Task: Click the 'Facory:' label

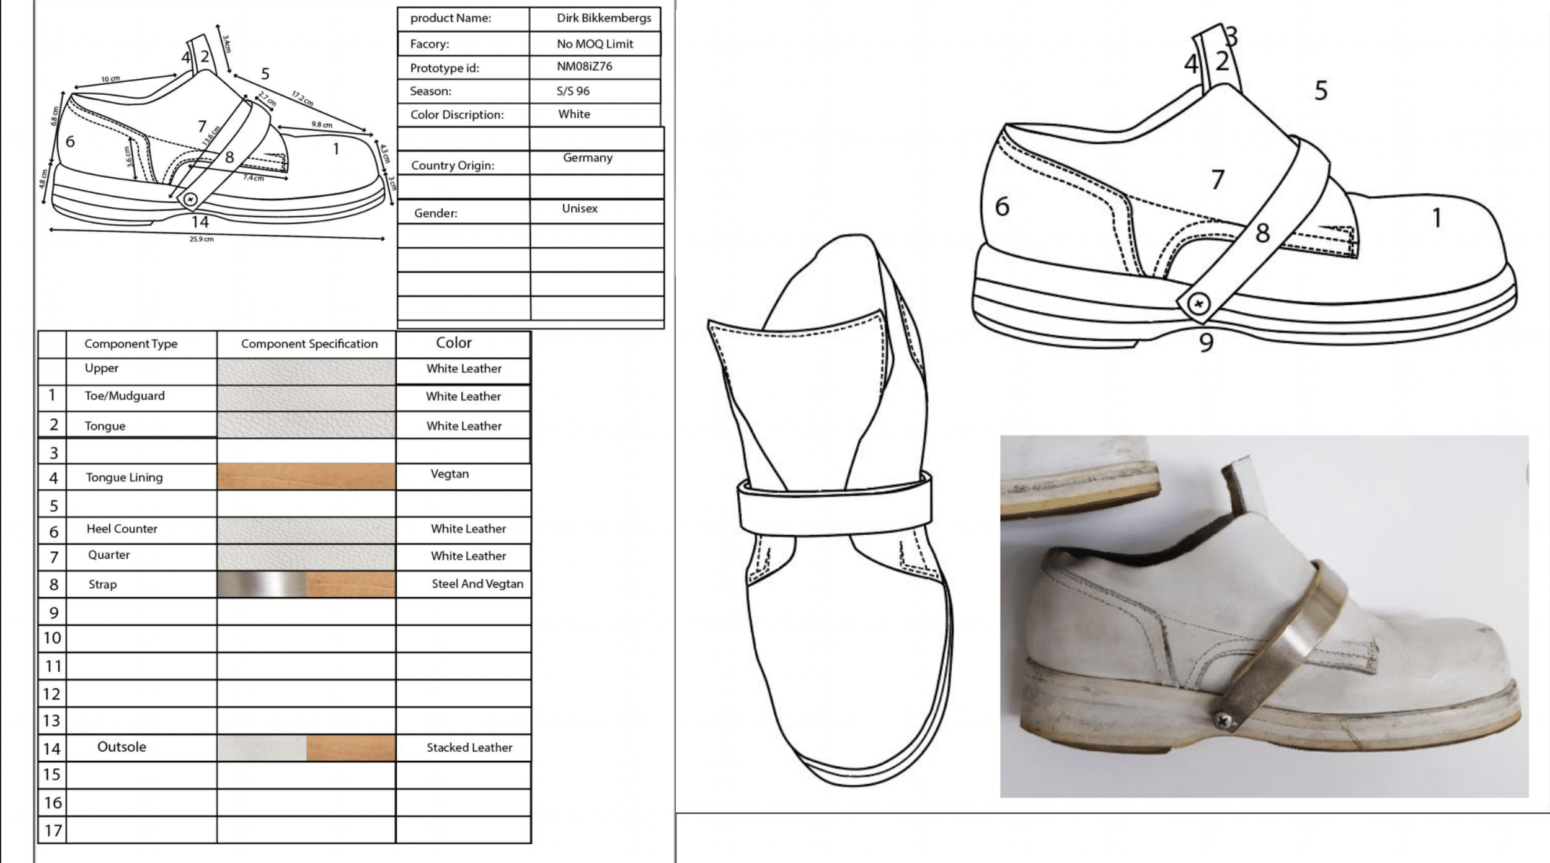Action: [x=430, y=44]
